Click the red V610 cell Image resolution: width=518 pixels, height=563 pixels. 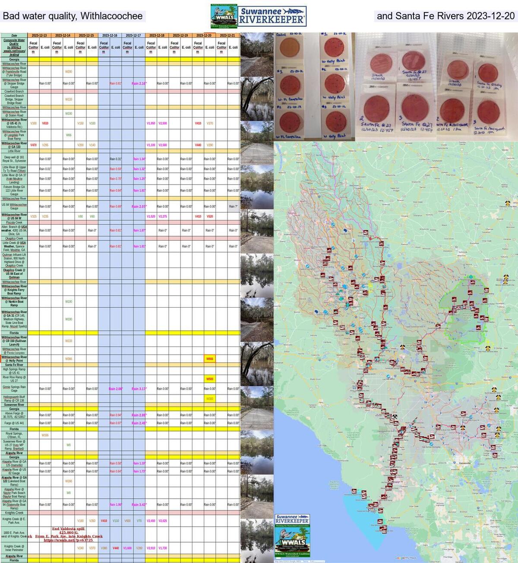(45, 123)
